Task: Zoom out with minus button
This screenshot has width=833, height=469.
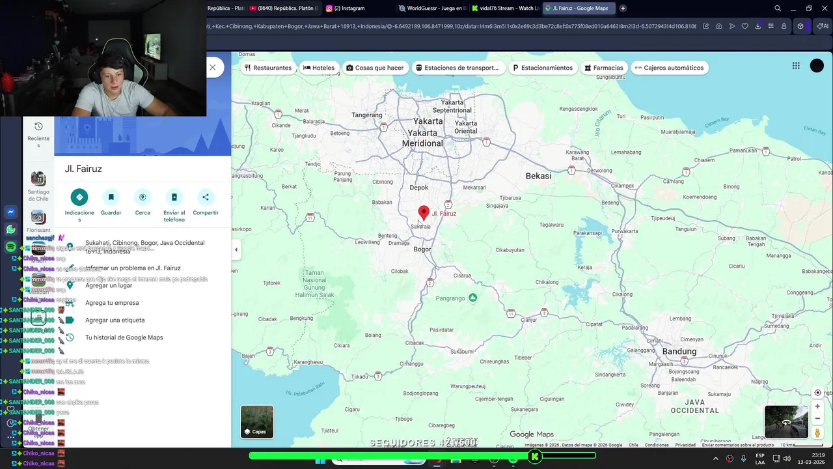Action: (818, 419)
